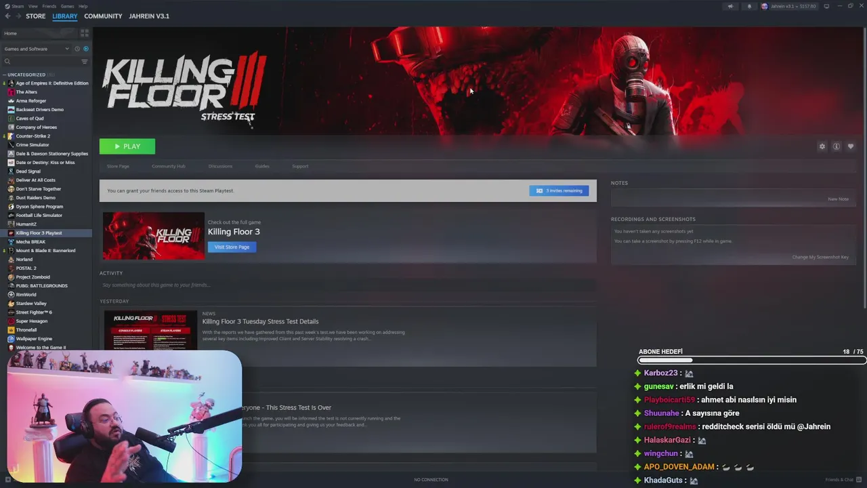Click the 3 invites remaining button
The height and width of the screenshot is (488, 867).
[x=559, y=190]
